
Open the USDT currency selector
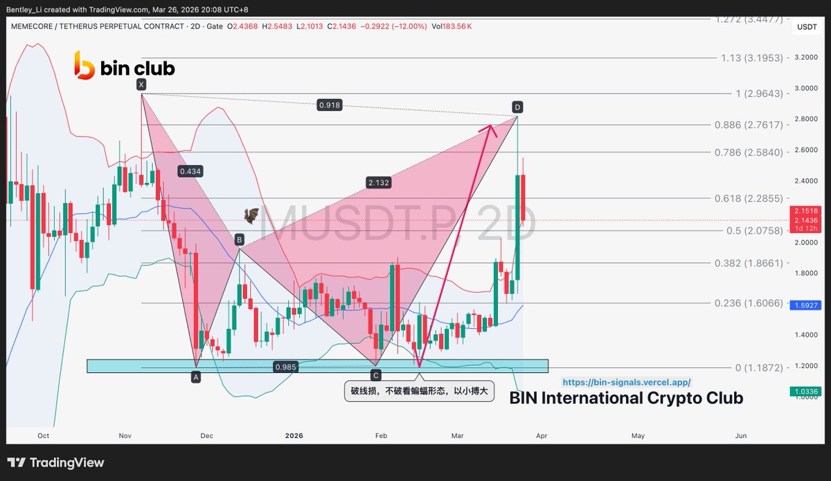point(807,26)
